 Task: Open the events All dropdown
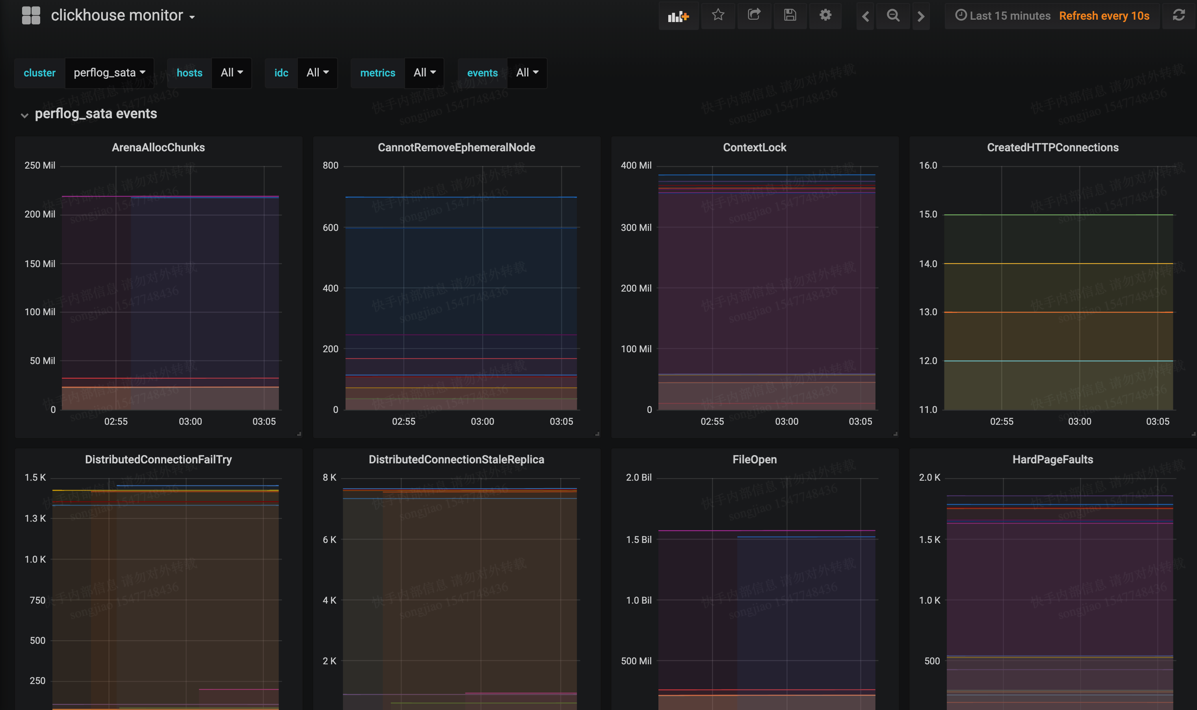527,73
